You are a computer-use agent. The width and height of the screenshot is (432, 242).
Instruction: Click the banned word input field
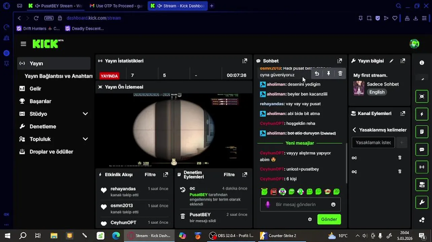click(373, 143)
